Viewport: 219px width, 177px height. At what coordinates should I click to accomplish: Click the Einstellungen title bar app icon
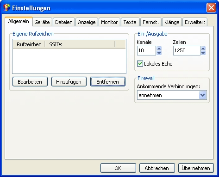tap(6, 7)
